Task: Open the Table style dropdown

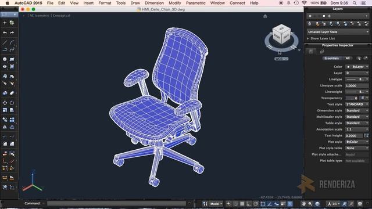Action: click(357, 123)
